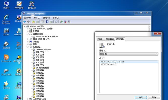Select the 详细信息 tab

[120, 39]
